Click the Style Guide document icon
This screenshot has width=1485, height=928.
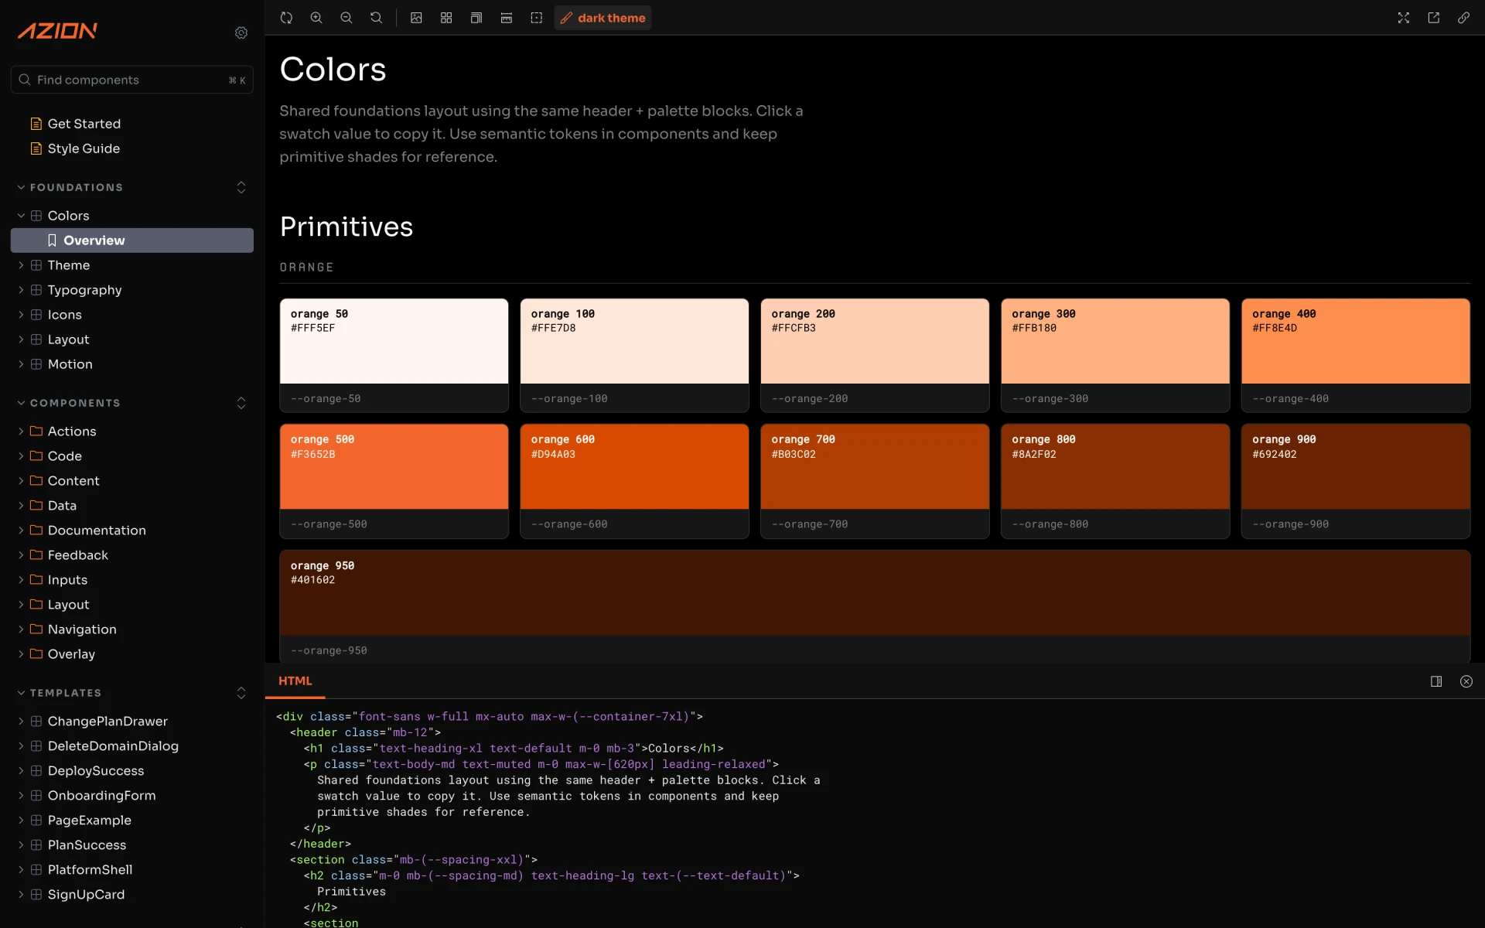click(36, 148)
